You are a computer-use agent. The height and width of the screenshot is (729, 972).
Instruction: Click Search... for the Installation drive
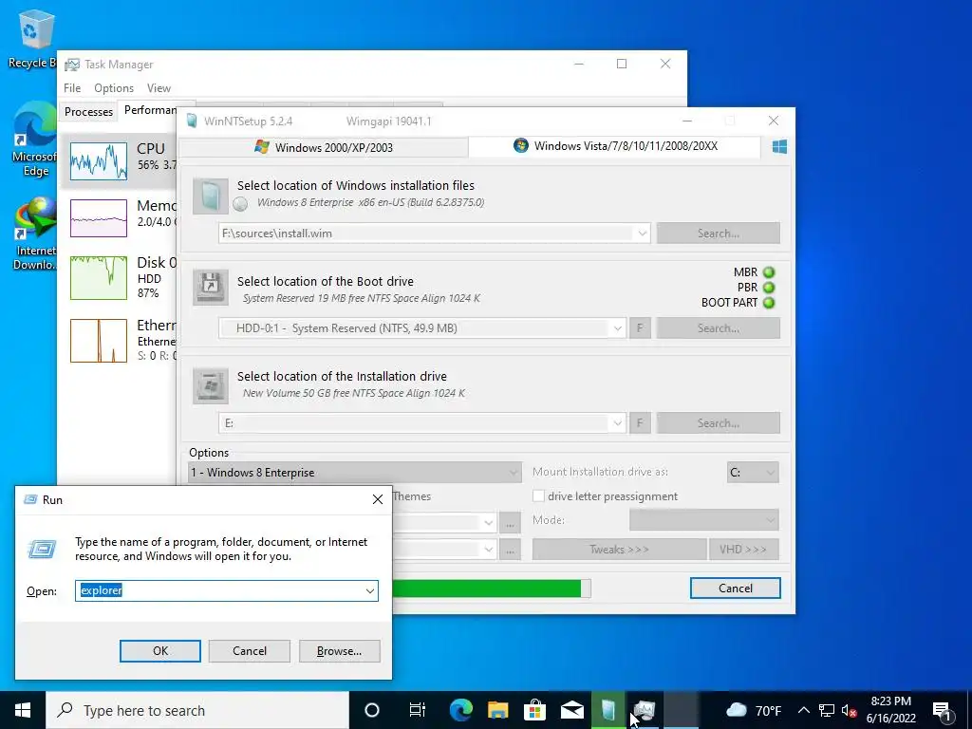tap(718, 423)
